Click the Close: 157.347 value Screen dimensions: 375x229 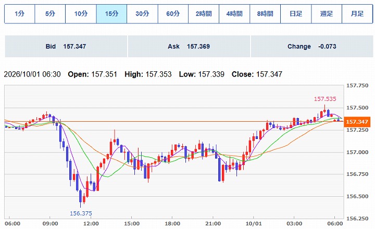click(257, 74)
